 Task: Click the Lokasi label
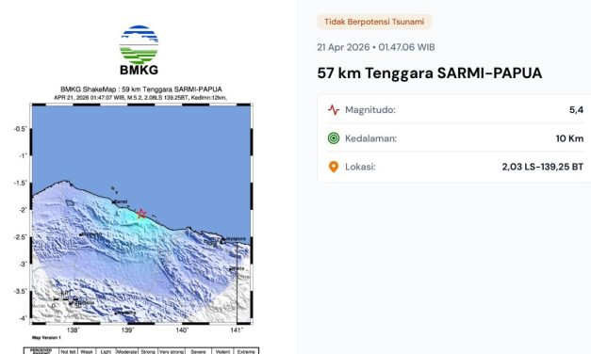[360, 167]
